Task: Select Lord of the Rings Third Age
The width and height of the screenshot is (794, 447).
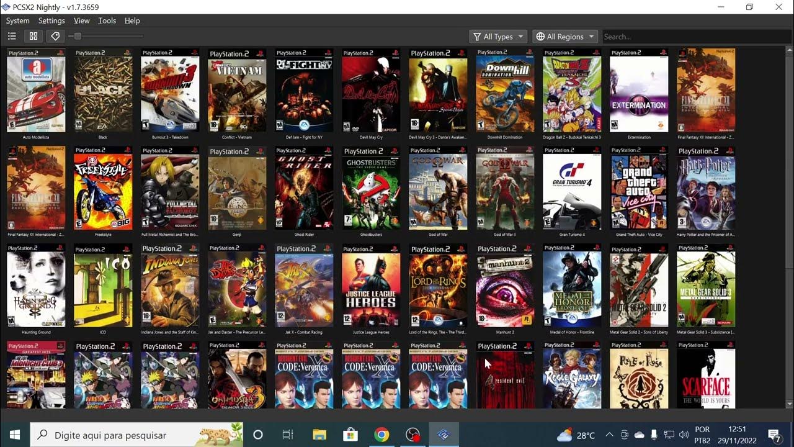Action: pos(438,286)
